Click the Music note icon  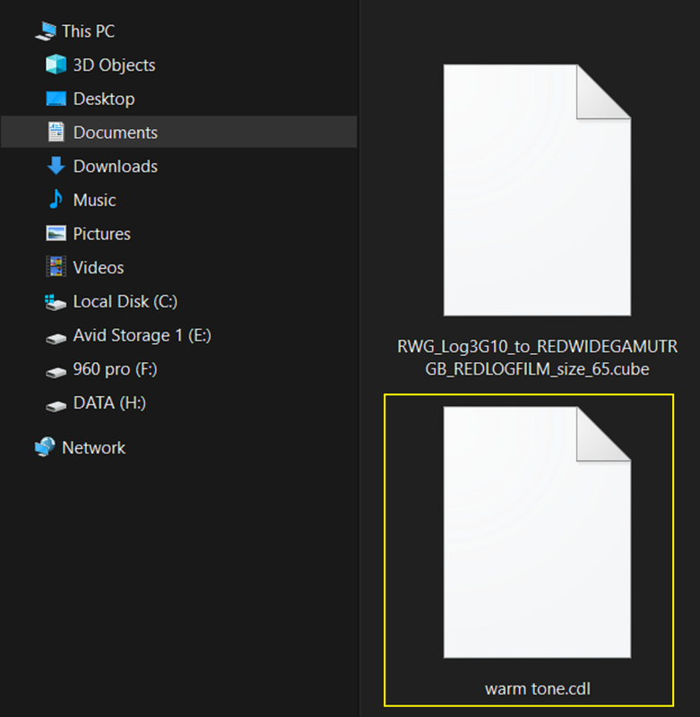tap(56, 199)
